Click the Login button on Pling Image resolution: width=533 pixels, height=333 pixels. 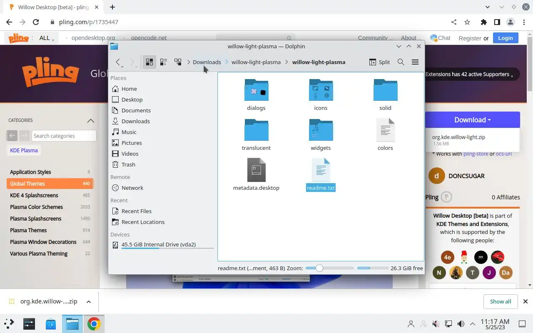click(505, 38)
